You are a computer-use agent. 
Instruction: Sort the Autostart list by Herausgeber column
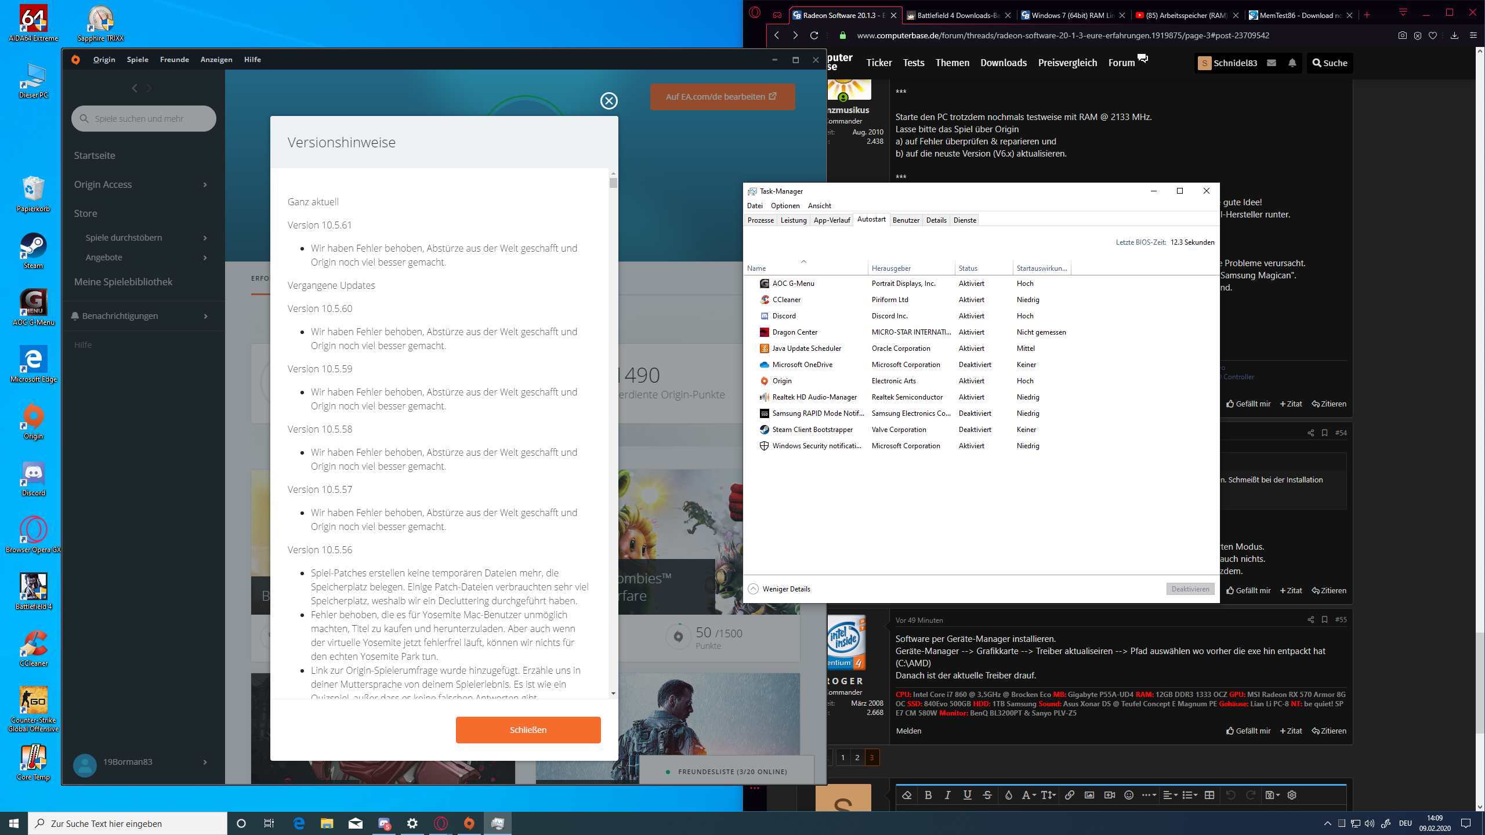(x=911, y=268)
